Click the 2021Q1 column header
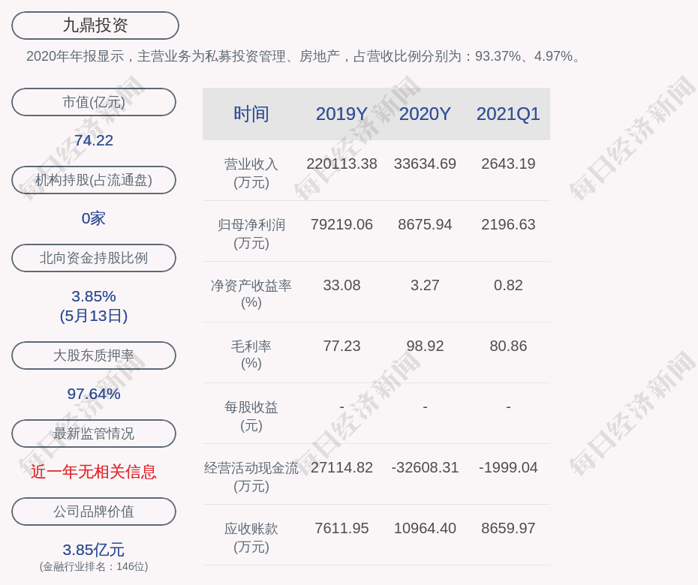Viewport: 698px width, 585px height. 508,114
